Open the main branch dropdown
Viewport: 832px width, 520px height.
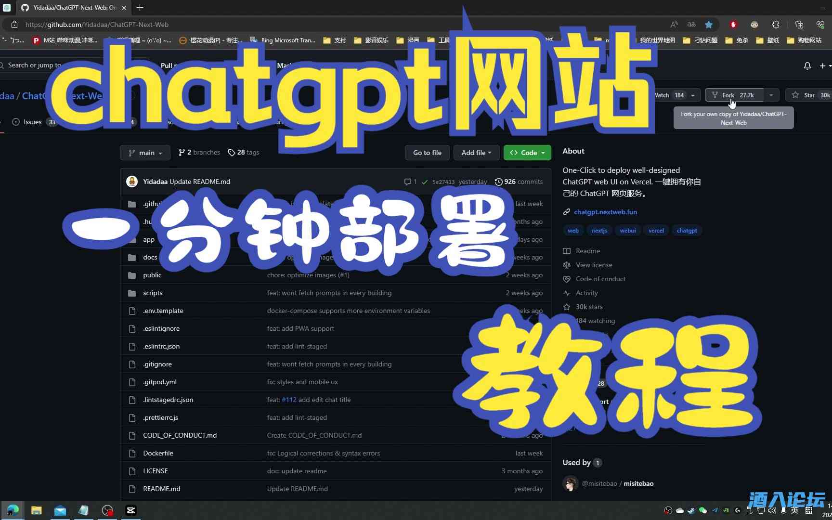pyautogui.click(x=145, y=153)
